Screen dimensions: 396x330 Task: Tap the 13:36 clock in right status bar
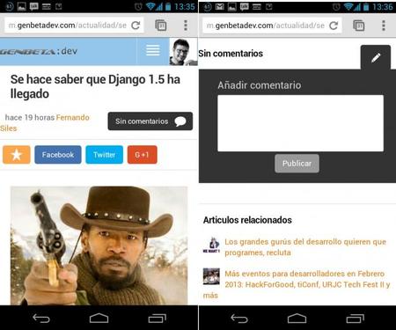383,6
